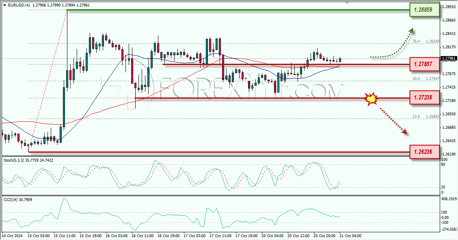Image resolution: width=458 pixels, height=240 pixels.
Task: Click the 1.26435 price axis value
Action: 449,141
